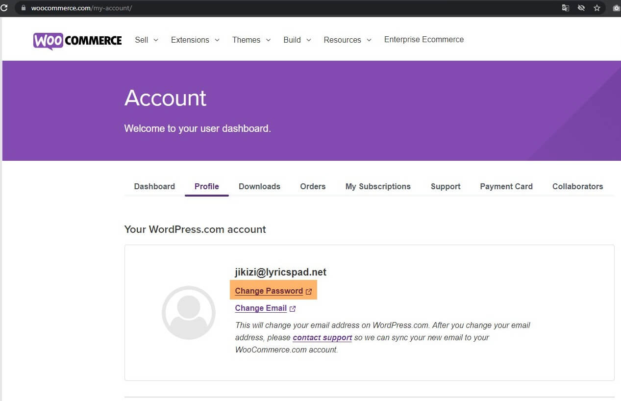
Task: Bookmark this page with the star icon
Action: 597,8
